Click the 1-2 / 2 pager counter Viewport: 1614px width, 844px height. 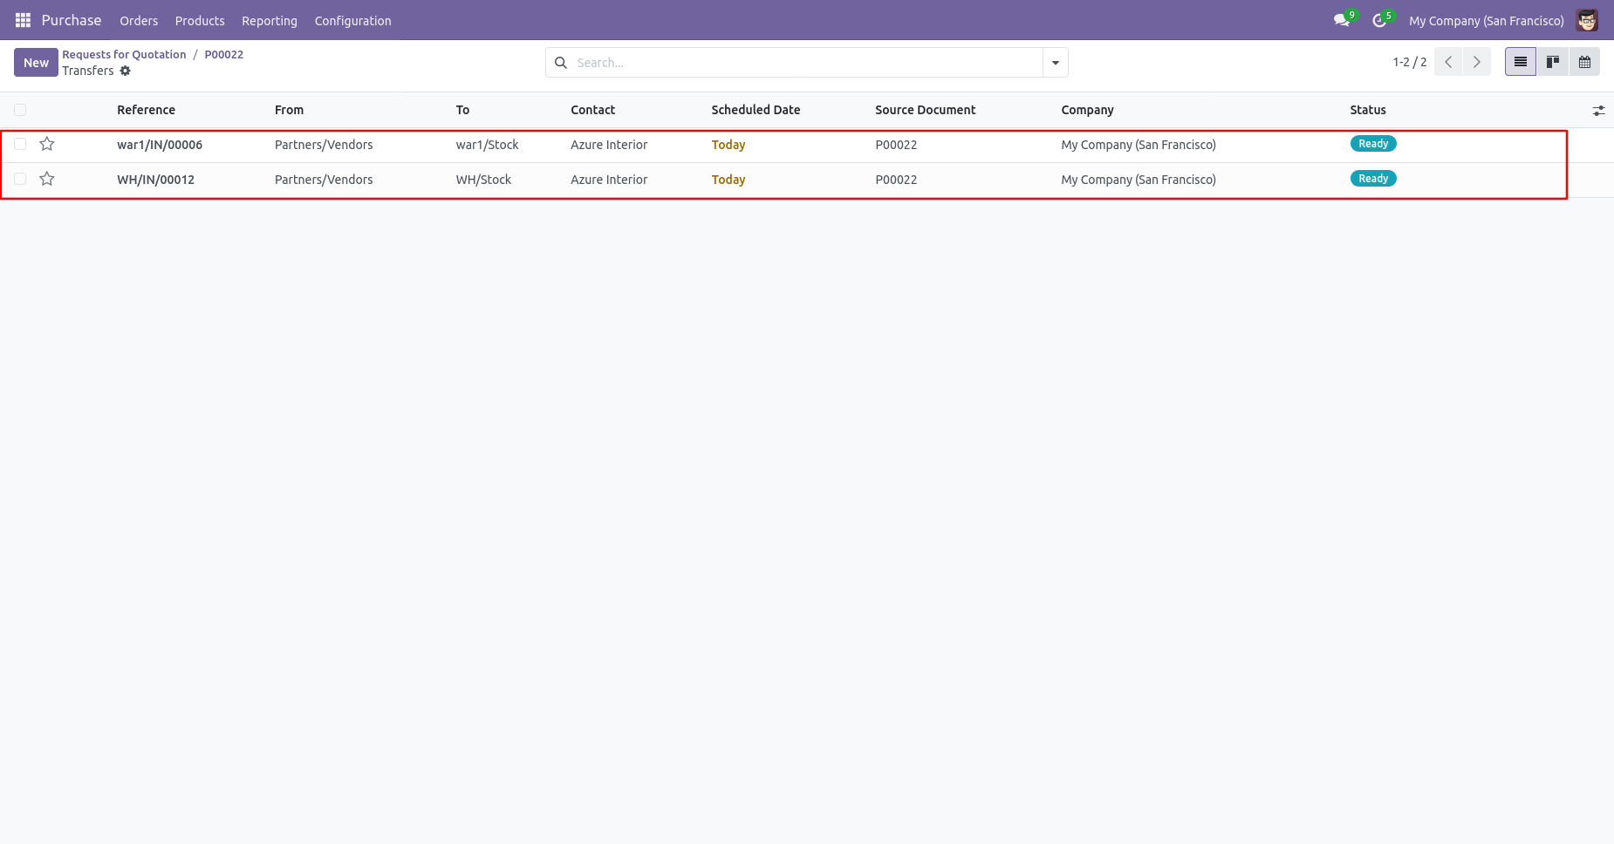coord(1410,62)
